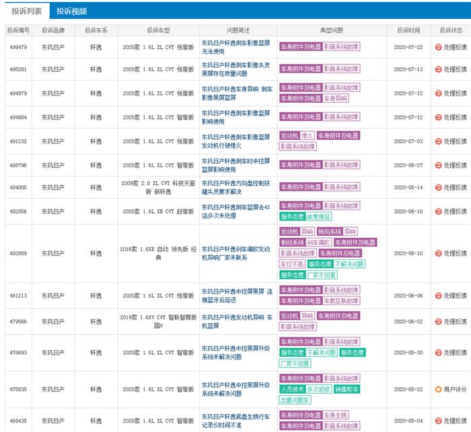The height and width of the screenshot is (432, 471).
Task: Click the status icon for complaint 494979
Action: [x=438, y=93]
